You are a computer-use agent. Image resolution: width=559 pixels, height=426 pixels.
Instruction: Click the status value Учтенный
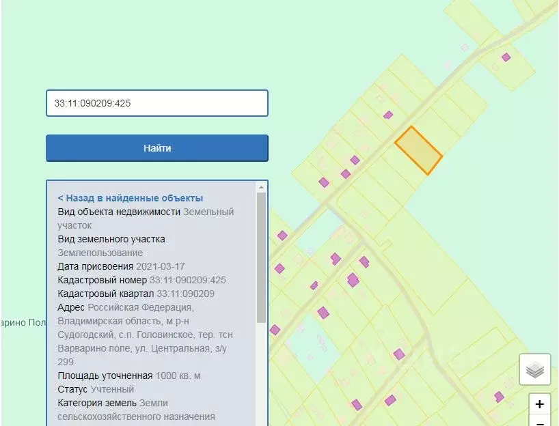pos(112,389)
